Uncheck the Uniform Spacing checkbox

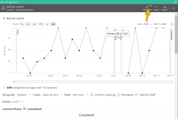(92, 95)
